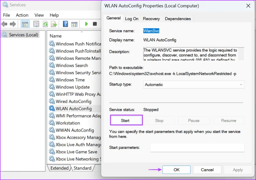The width and height of the screenshot is (256, 180).
Task: Click the Resume button
Action: (x=228, y=121)
